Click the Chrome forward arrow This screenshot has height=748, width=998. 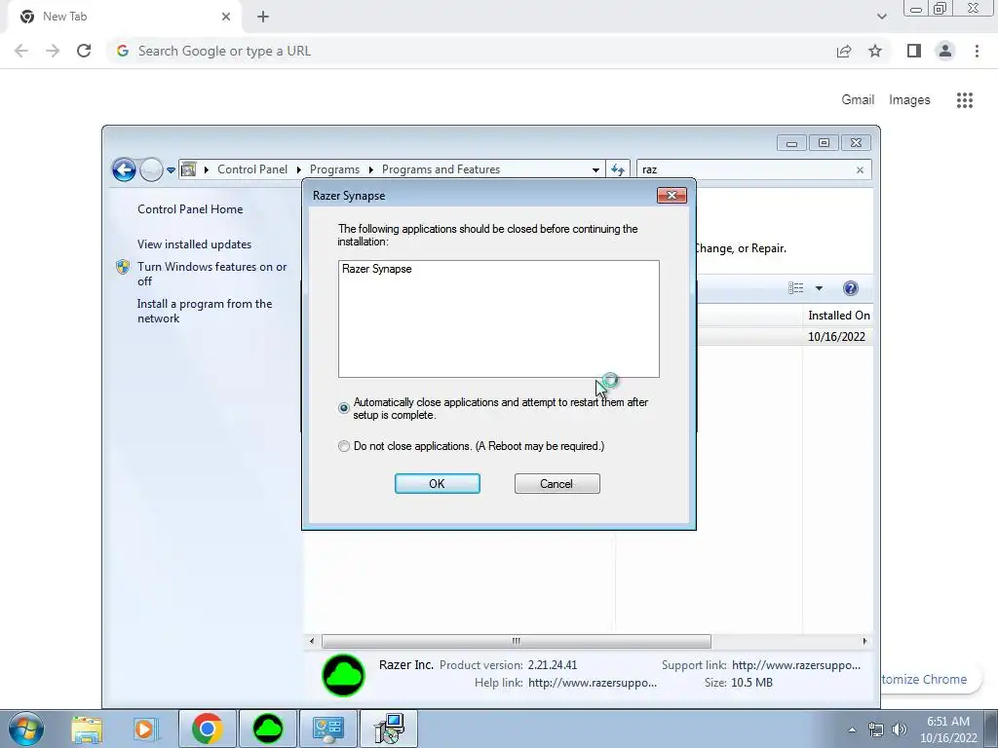[x=53, y=51]
